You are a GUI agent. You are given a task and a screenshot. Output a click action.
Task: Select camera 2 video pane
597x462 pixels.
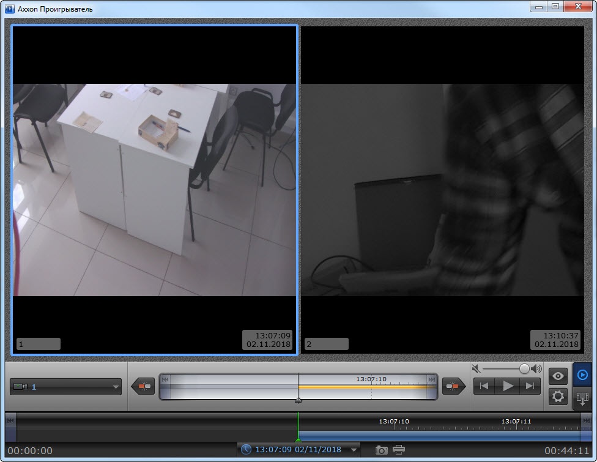click(442, 190)
